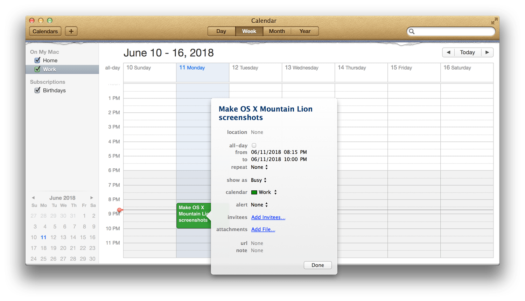Switch to the Month view tab
Image resolution: width=525 pixels, height=301 pixels.
(x=277, y=31)
